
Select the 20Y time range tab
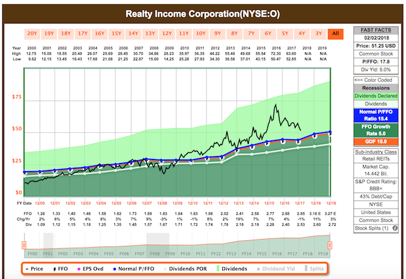point(32,34)
